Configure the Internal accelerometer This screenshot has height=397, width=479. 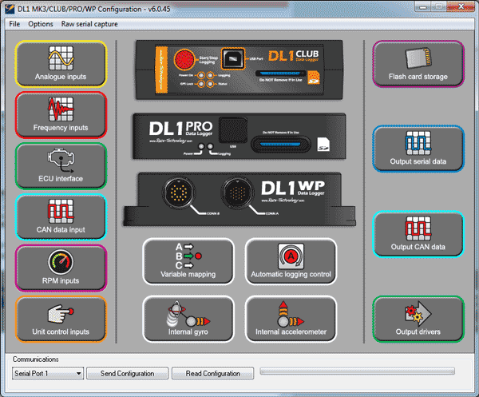tap(291, 318)
